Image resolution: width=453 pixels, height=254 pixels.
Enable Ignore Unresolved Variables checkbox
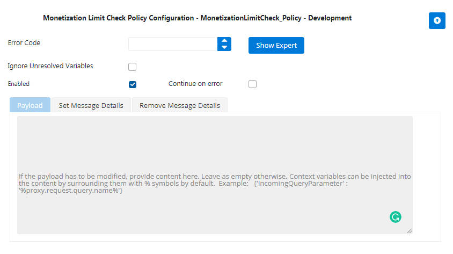[133, 67]
